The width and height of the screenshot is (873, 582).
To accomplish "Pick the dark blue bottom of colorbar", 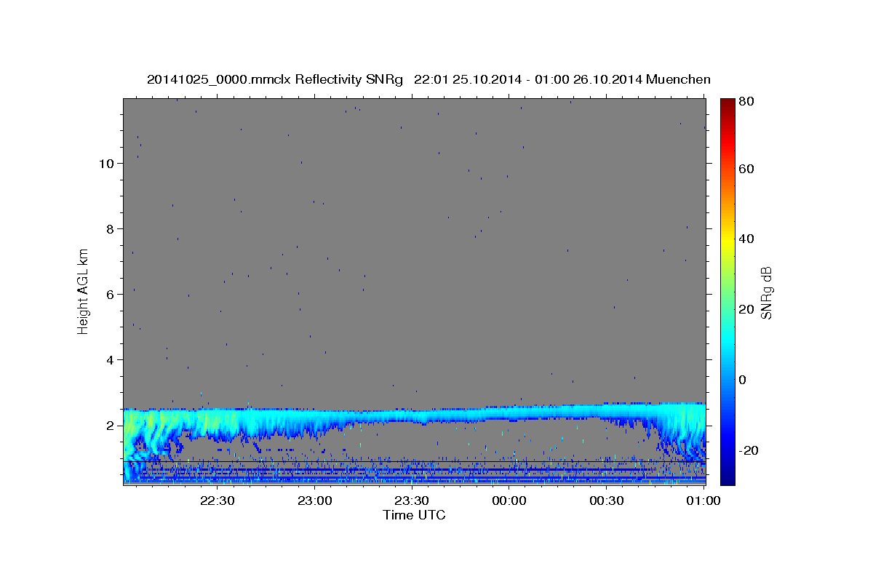I will click(x=727, y=479).
